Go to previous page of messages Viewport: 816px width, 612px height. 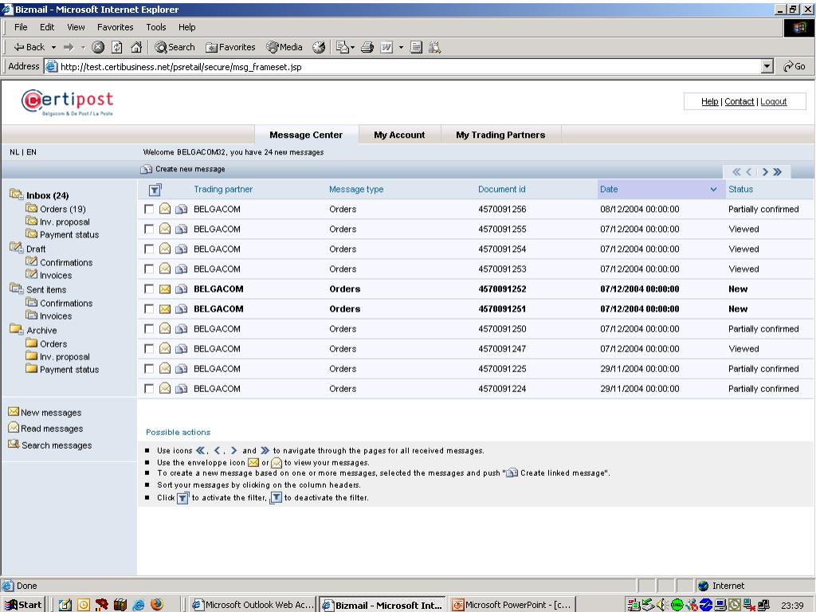click(x=749, y=172)
